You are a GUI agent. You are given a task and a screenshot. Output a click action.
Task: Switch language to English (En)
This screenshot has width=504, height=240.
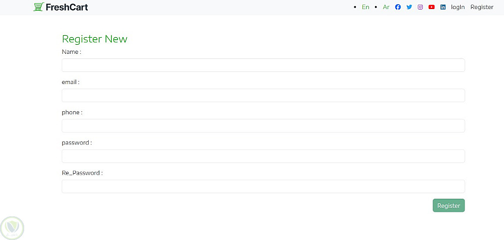(365, 7)
